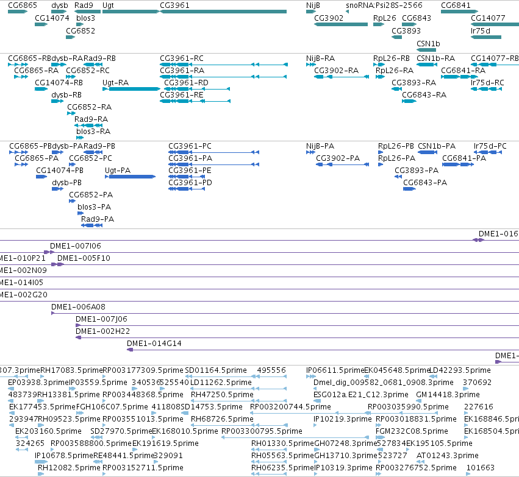Select transcript CG3961-RC label

181,58
